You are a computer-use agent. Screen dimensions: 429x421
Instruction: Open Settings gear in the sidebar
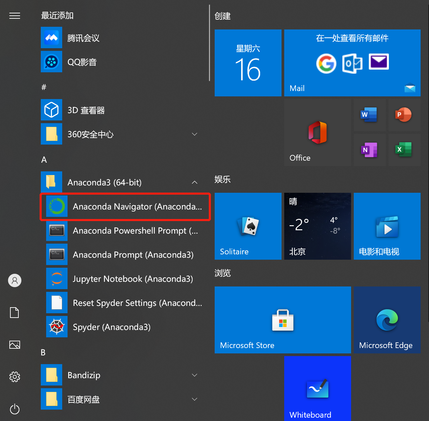coord(15,377)
